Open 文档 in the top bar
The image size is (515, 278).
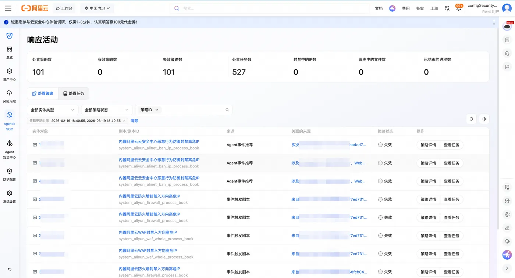[379, 8]
